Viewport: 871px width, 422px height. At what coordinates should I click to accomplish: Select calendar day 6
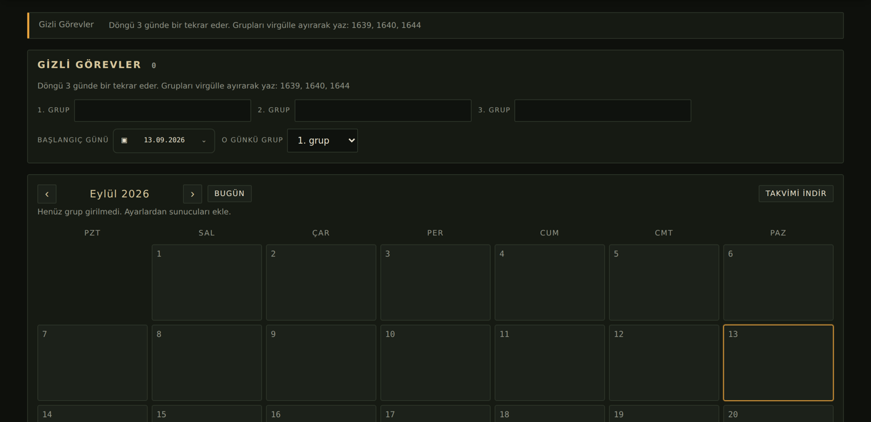(x=778, y=283)
